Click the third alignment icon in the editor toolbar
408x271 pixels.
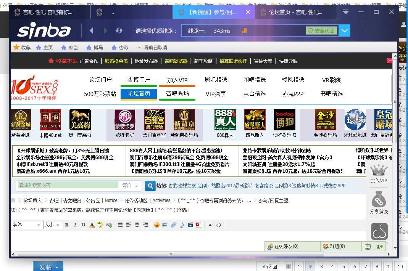137,225
